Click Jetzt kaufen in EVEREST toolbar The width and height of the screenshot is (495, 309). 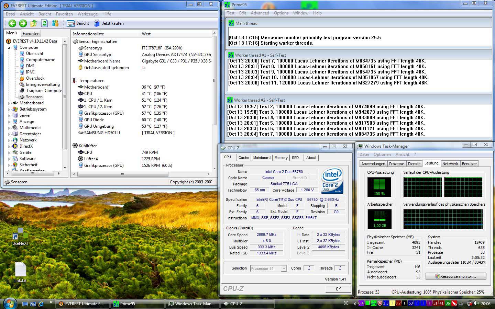pyautogui.click(x=109, y=23)
